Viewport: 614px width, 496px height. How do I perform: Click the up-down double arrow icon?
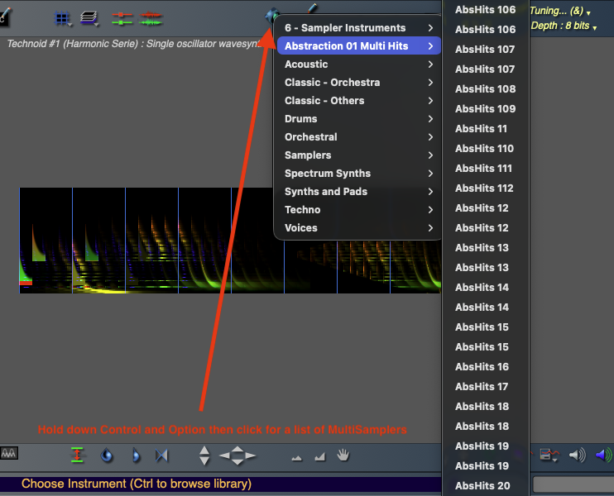(204, 455)
